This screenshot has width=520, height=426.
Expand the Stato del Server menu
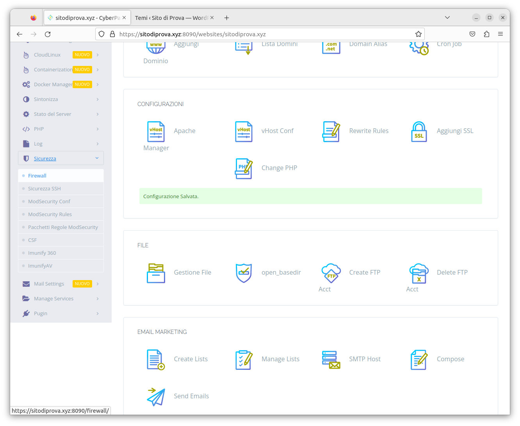pyautogui.click(x=61, y=114)
